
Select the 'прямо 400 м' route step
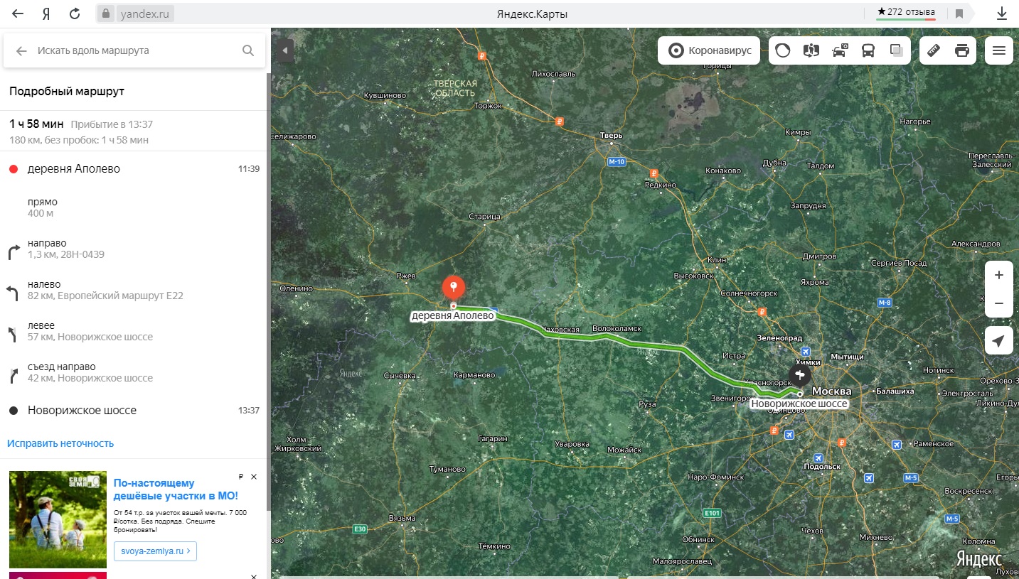tap(135, 207)
